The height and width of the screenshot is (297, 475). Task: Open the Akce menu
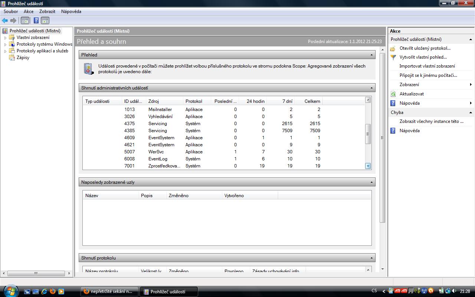pyautogui.click(x=29, y=12)
